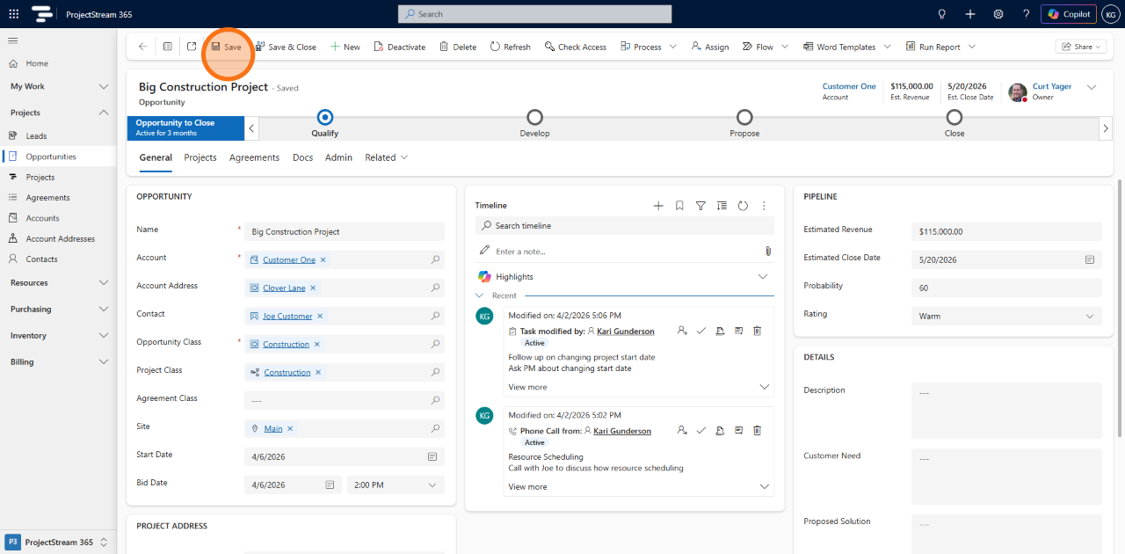Switch to the Docs tab
Viewport: 1125px width, 554px height.
pyautogui.click(x=303, y=157)
